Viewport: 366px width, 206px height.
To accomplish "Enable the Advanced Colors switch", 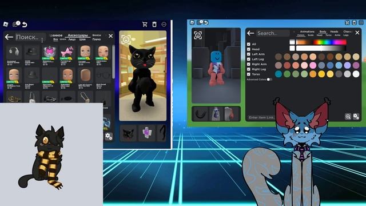I will coord(269,80).
